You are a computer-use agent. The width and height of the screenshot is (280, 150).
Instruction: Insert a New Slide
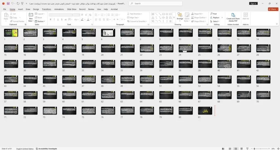31,17
